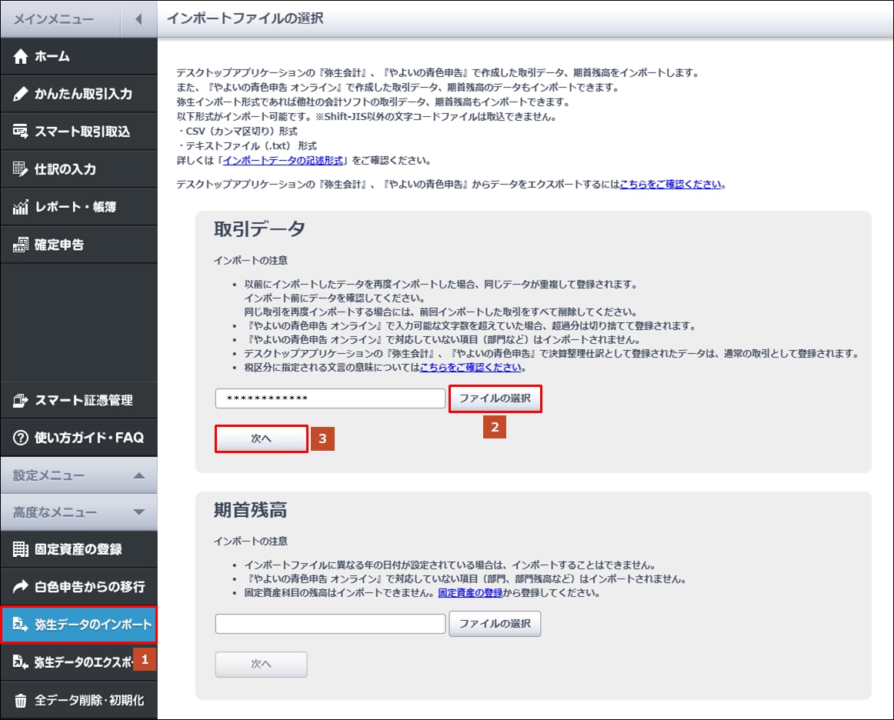Image resolution: width=894 pixels, height=720 pixels.
Task: Select 全データ削除・初期化 menu item
Action: 78,700
